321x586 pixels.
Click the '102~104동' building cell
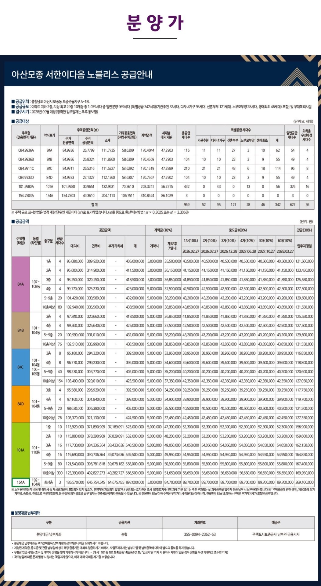coord(36,482)
